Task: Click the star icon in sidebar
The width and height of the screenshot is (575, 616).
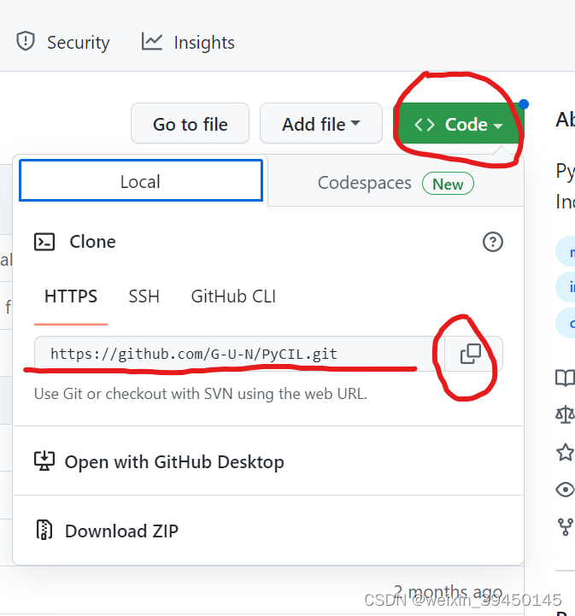Action: [566, 452]
